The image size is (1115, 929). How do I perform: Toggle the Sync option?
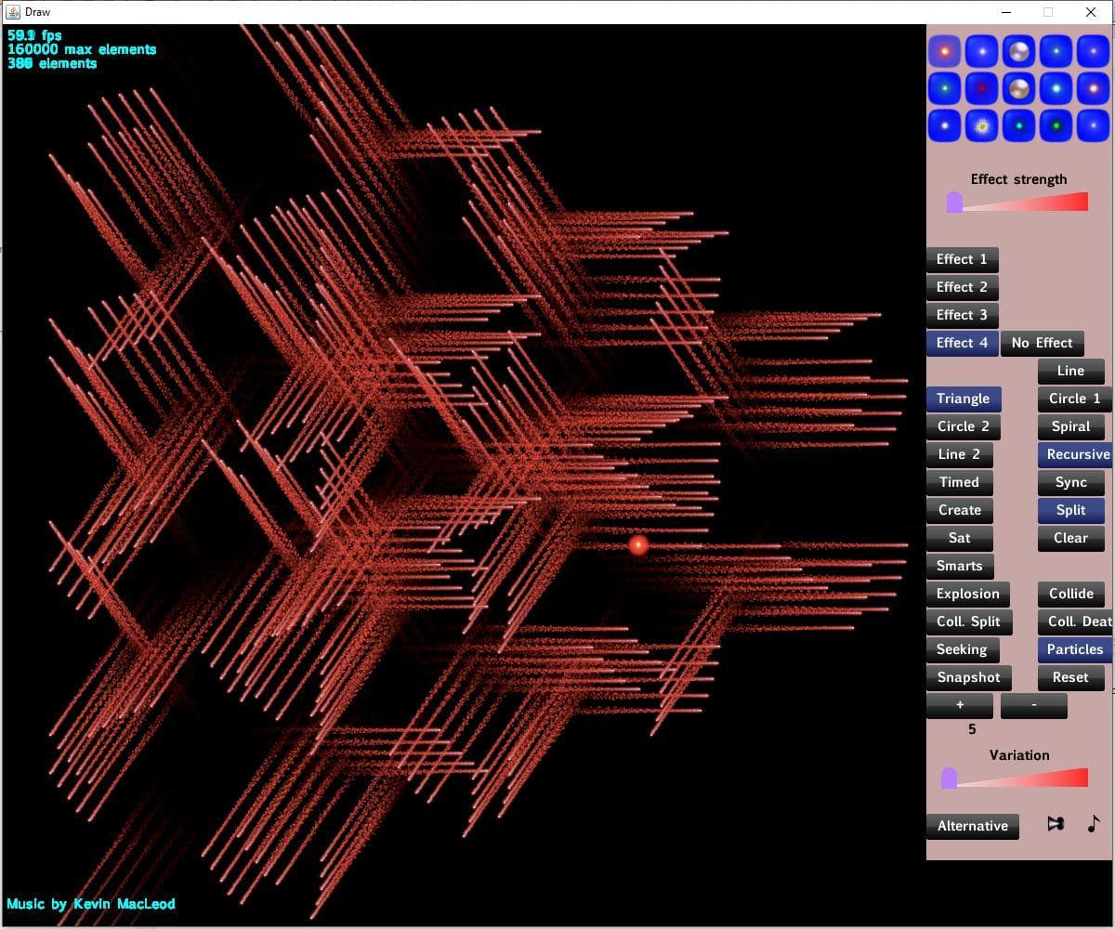click(x=1070, y=482)
